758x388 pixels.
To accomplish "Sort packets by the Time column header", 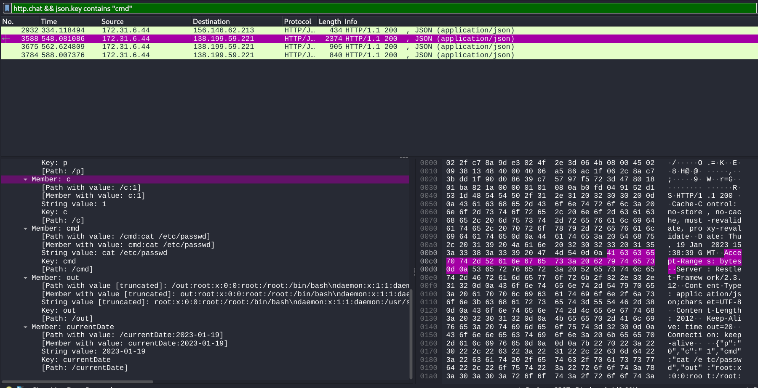I will (x=49, y=21).
